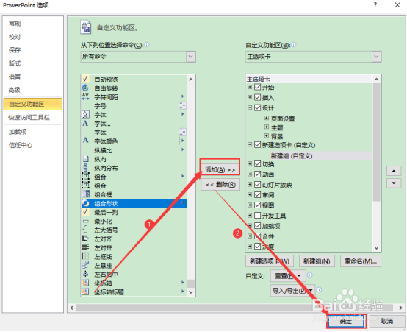Click the 左大括号 brace icon

point(85,230)
